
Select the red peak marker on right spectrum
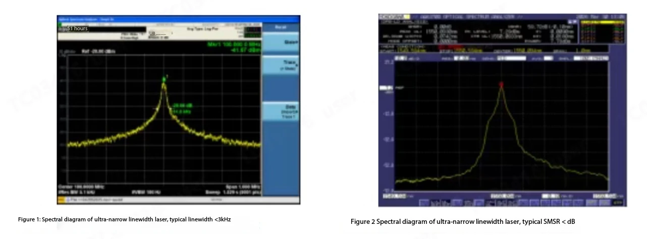click(x=501, y=85)
